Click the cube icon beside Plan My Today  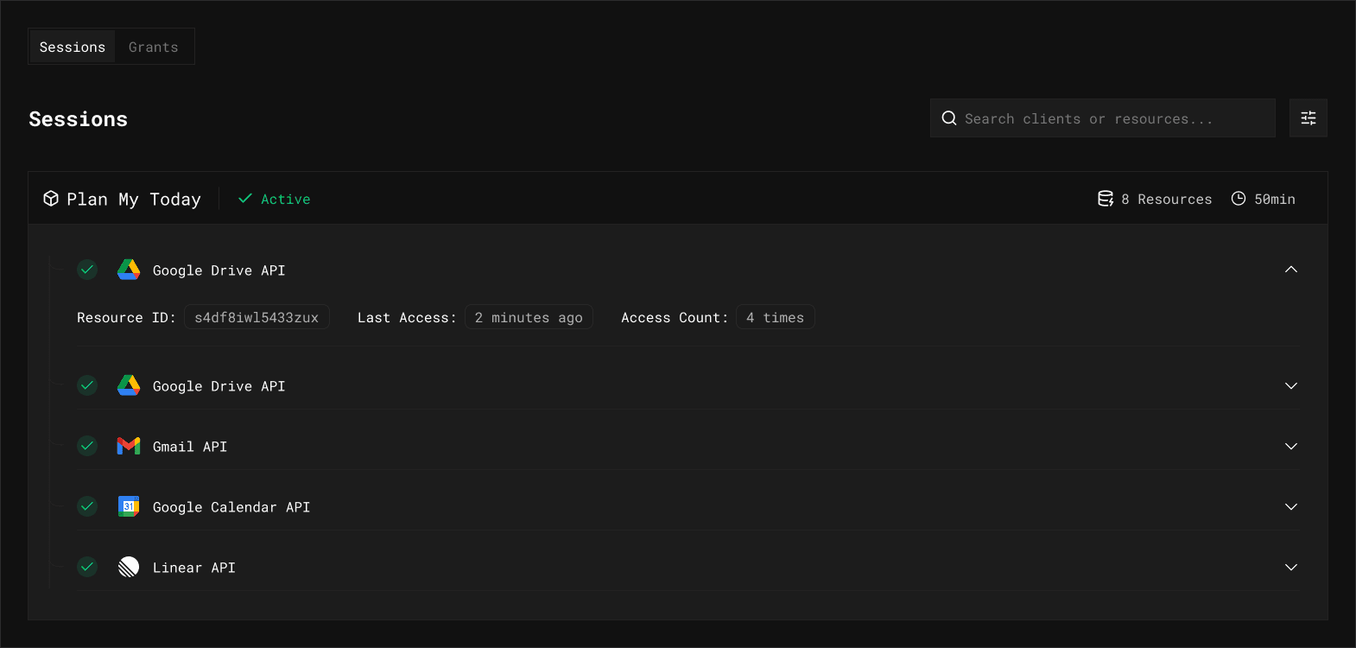point(51,199)
